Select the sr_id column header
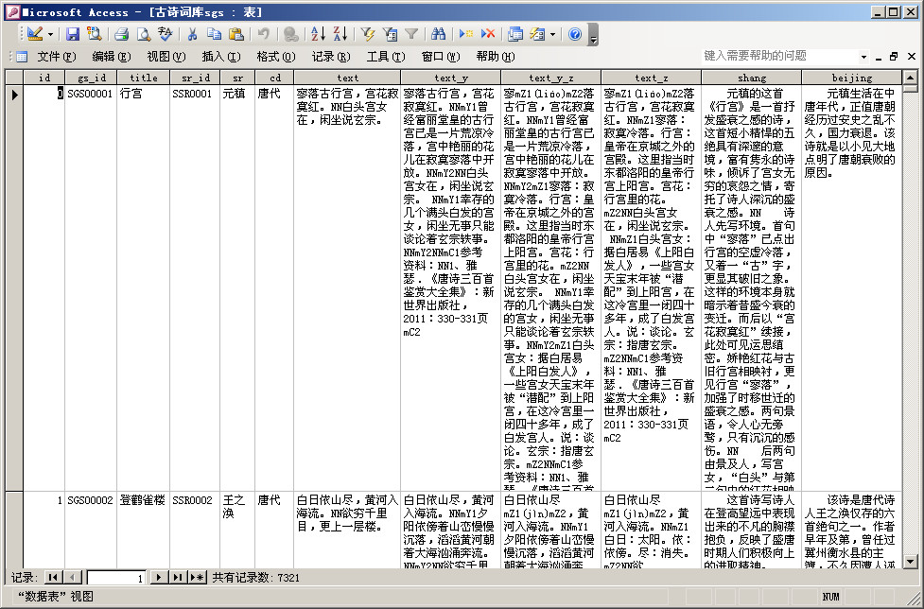Screen dimensions: 924x609 (195, 78)
